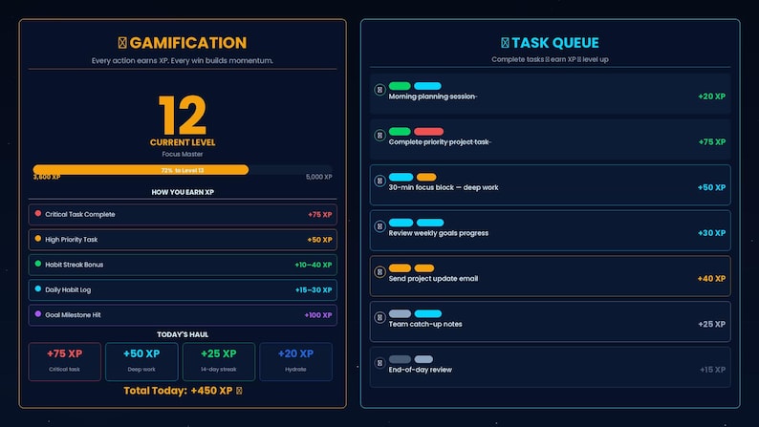
Task: Click the cyan dot for Daily Habit Log
Action: pos(37,288)
